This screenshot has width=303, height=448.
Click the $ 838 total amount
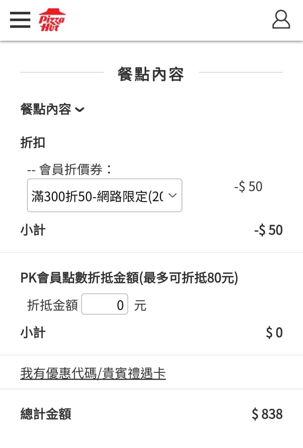point(267,414)
